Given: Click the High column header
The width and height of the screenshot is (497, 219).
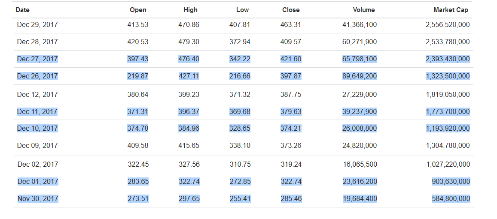Looking at the screenshot, I should (x=190, y=10).
